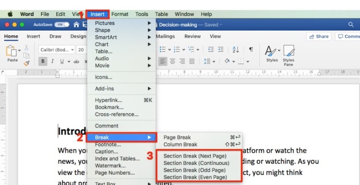The image size is (360, 185).
Task: Click the Bullets list icon
Action: pos(162,49)
